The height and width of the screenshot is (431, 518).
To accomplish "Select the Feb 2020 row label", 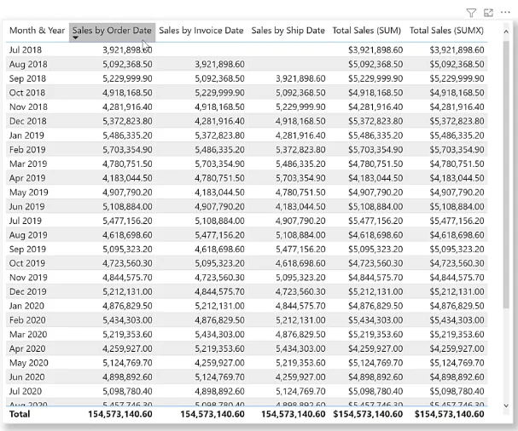I will (x=27, y=320).
